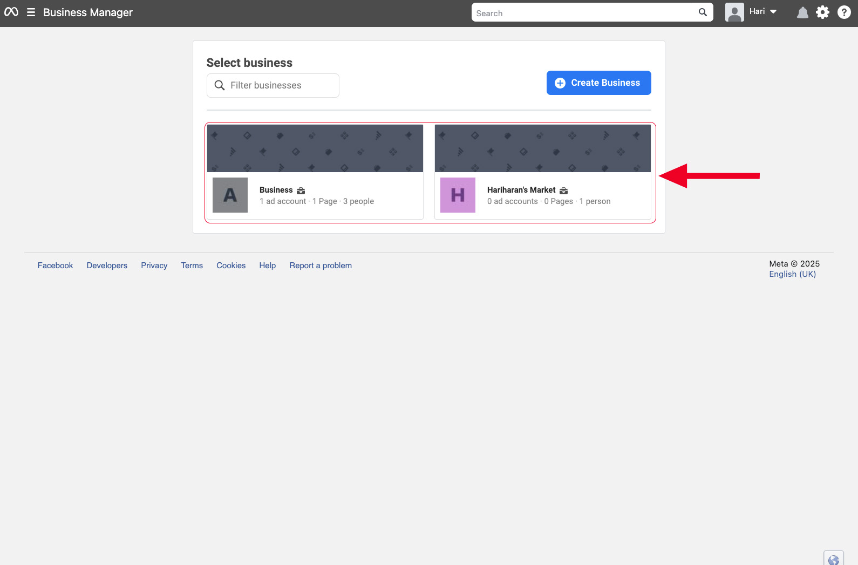Click Report a problem link
The image size is (858, 565).
pyautogui.click(x=321, y=266)
